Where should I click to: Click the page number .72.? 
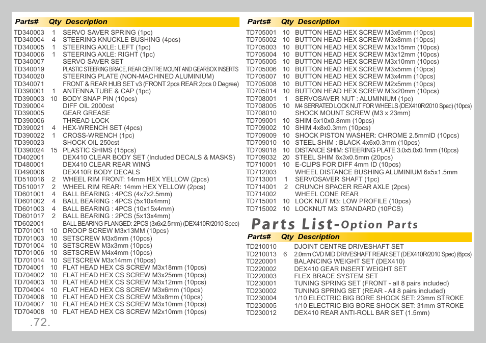point(40,323)
